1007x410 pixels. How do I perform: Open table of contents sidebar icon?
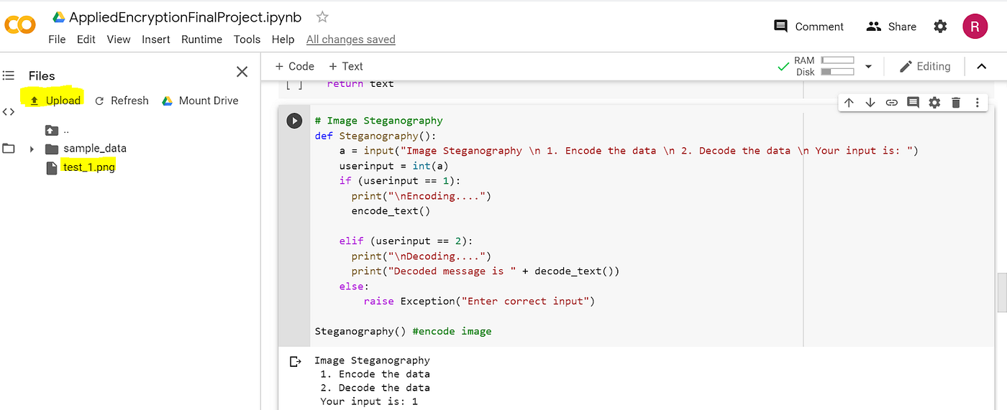(x=9, y=75)
